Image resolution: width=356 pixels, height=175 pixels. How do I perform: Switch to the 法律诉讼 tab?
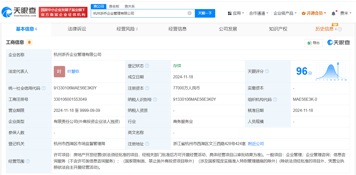point(77,29)
